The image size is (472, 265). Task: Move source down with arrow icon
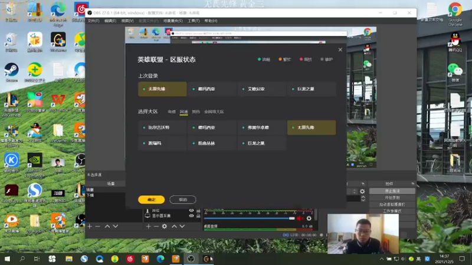(182, 226)
